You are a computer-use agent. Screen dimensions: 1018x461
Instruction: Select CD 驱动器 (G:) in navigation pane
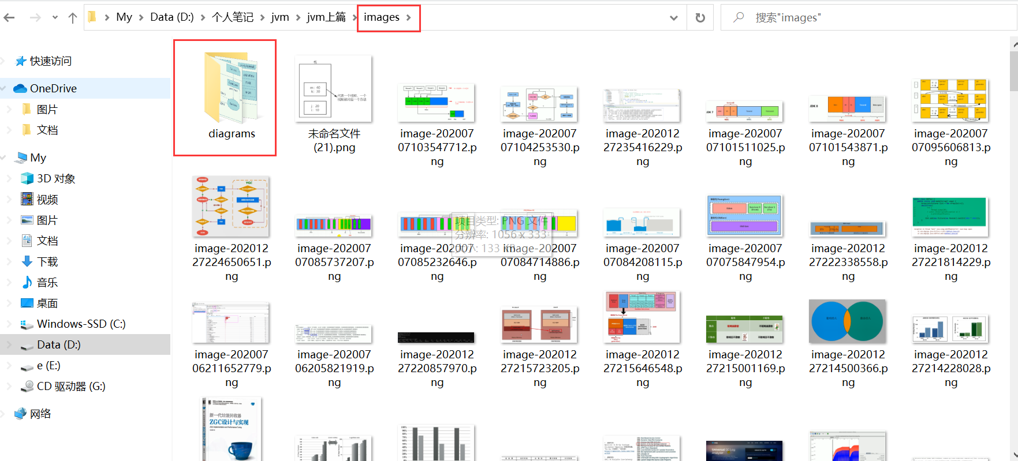(x=71, y=387)
